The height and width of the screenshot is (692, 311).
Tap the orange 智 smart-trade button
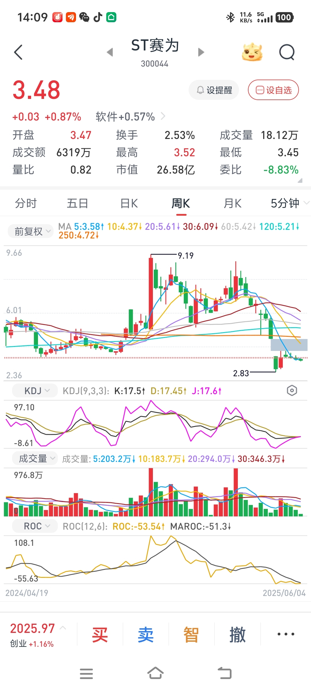191,635
